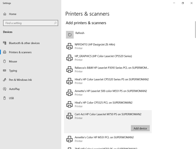Screen dimensions: 196x149
Task: Click the USB icon in sidebar
Action: (x=5, y=98)
